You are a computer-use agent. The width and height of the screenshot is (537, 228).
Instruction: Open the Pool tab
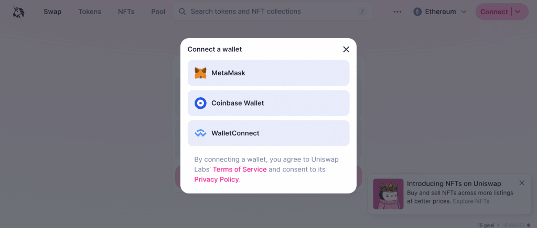click(x=158, y=12)
